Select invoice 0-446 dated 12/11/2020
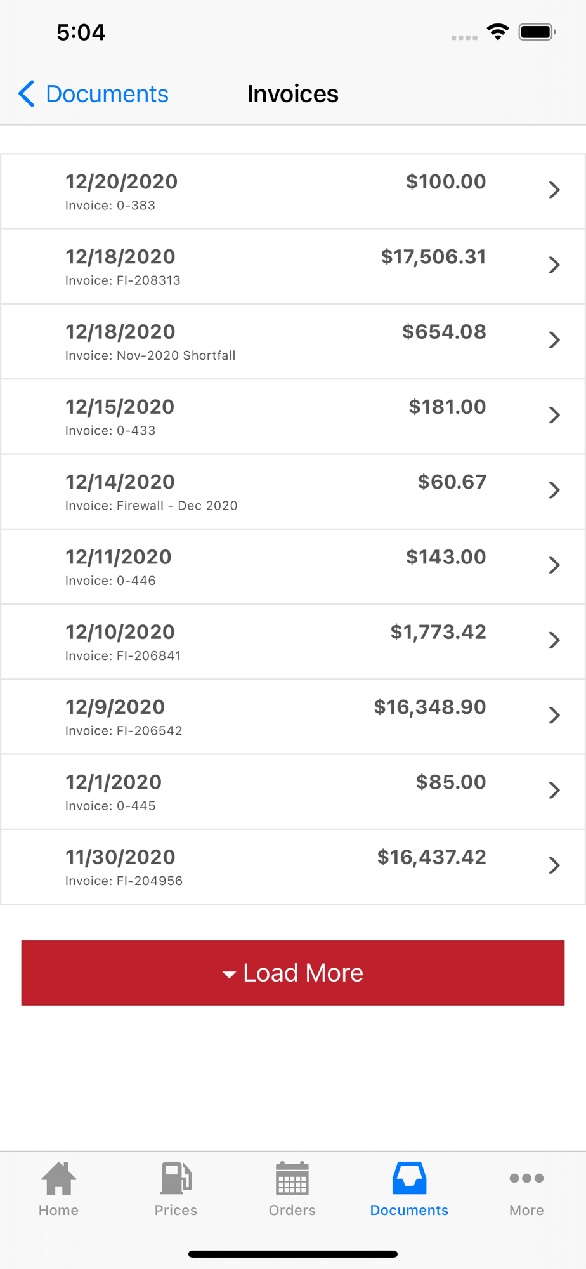The width and height of the screenshot is (586, 1269). click(x=293, y=567)
